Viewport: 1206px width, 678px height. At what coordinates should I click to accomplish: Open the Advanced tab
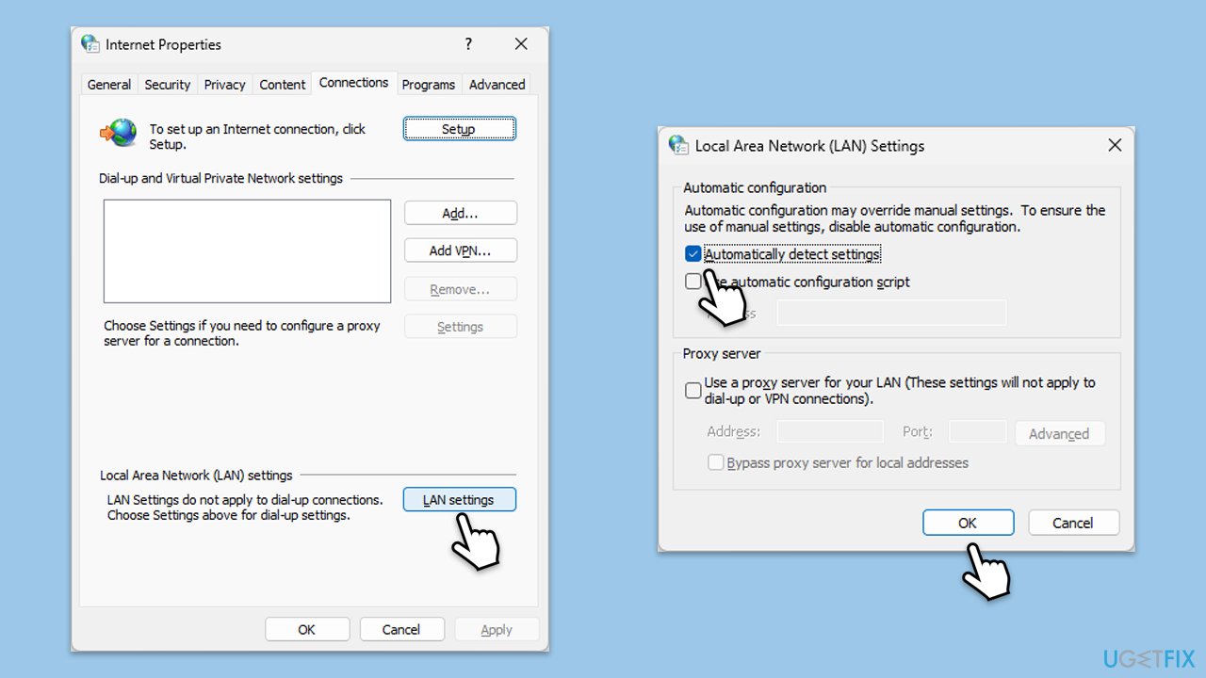pos(497,85)
